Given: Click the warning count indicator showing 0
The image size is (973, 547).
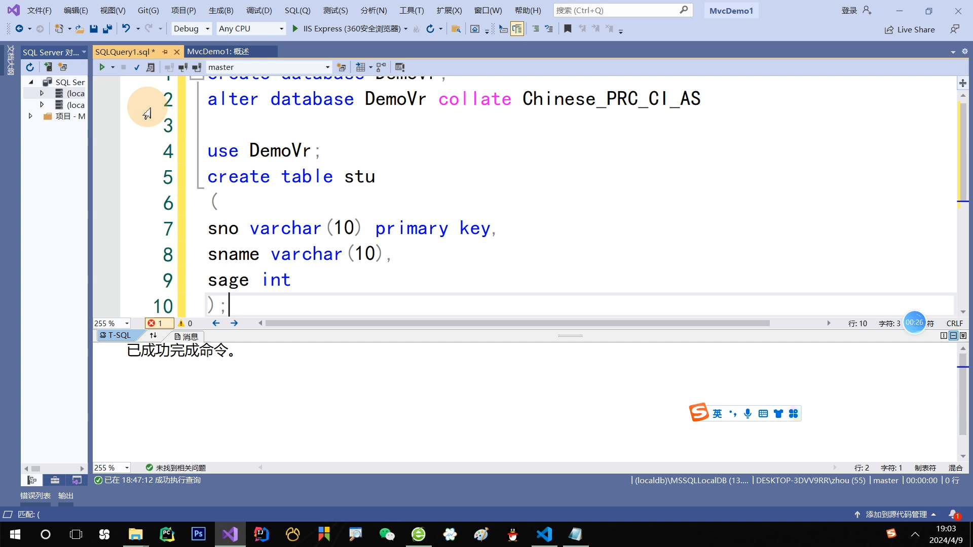Looking at the screenshot, I should [x=185, y=323].
